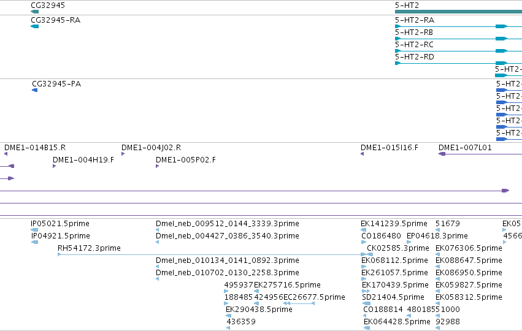Open the 5-HT2-RC transcript label
Screen dimensions: 522x331
pos(414,45)
